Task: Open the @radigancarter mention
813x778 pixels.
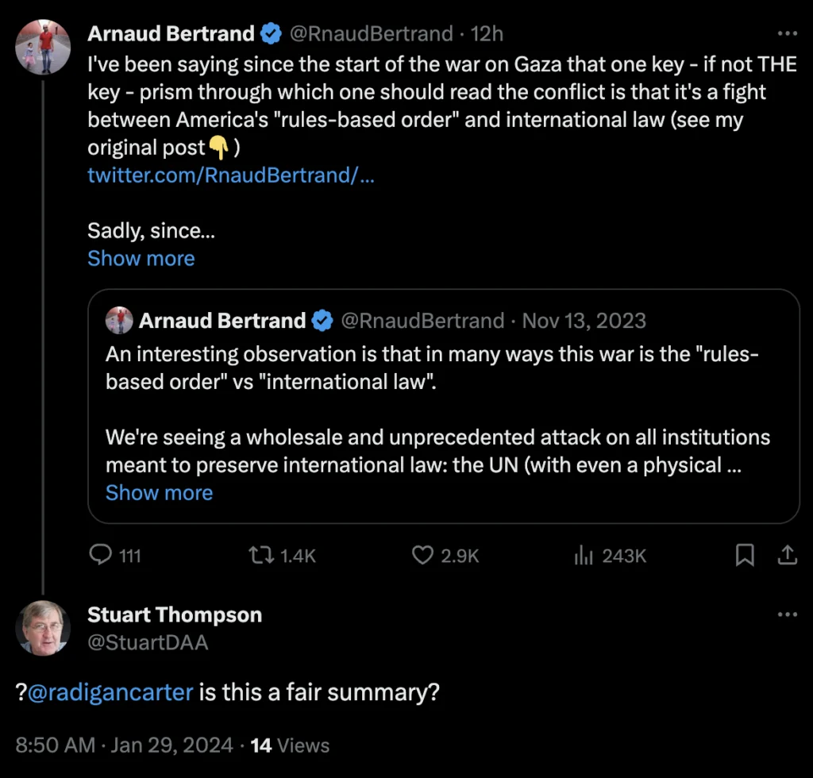Action: pyautogui.click(x=110, y=692)
